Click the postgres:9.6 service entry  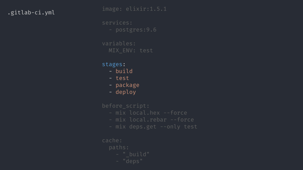point(136,30)
